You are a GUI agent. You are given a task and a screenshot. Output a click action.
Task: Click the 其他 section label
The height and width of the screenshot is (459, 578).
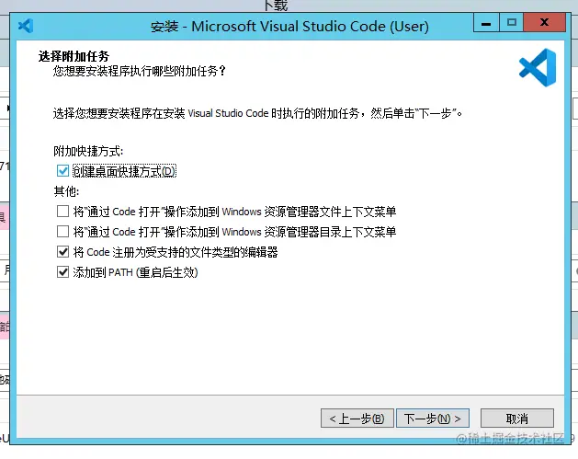(66, 191)
